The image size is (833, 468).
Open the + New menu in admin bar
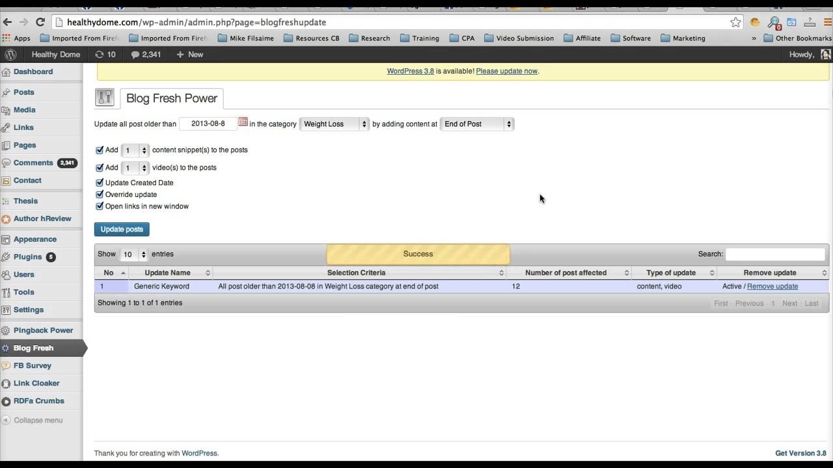(x=189, y=55)
